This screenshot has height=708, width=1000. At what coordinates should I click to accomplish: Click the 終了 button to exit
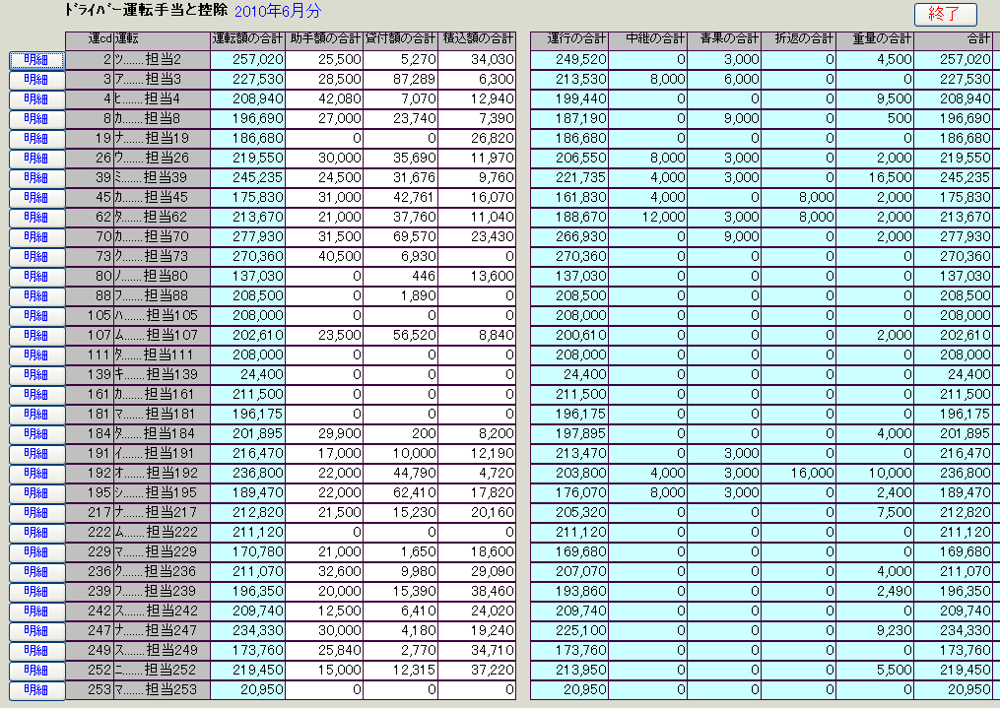click(x=945, y=14)
